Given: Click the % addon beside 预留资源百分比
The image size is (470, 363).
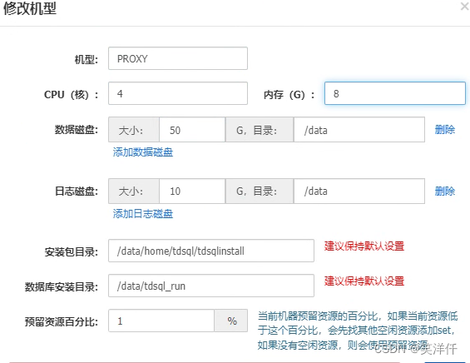Looking at the screenshot, I should tap(231, 321).
